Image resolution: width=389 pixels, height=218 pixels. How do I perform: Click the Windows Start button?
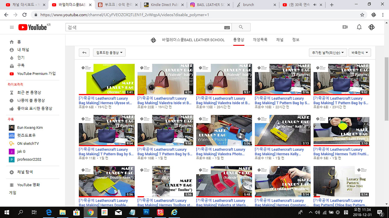[7, 212]
